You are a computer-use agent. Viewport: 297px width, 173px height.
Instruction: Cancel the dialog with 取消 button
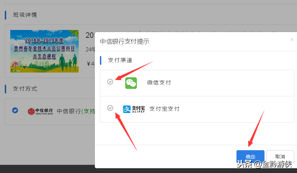click(280, 157)
